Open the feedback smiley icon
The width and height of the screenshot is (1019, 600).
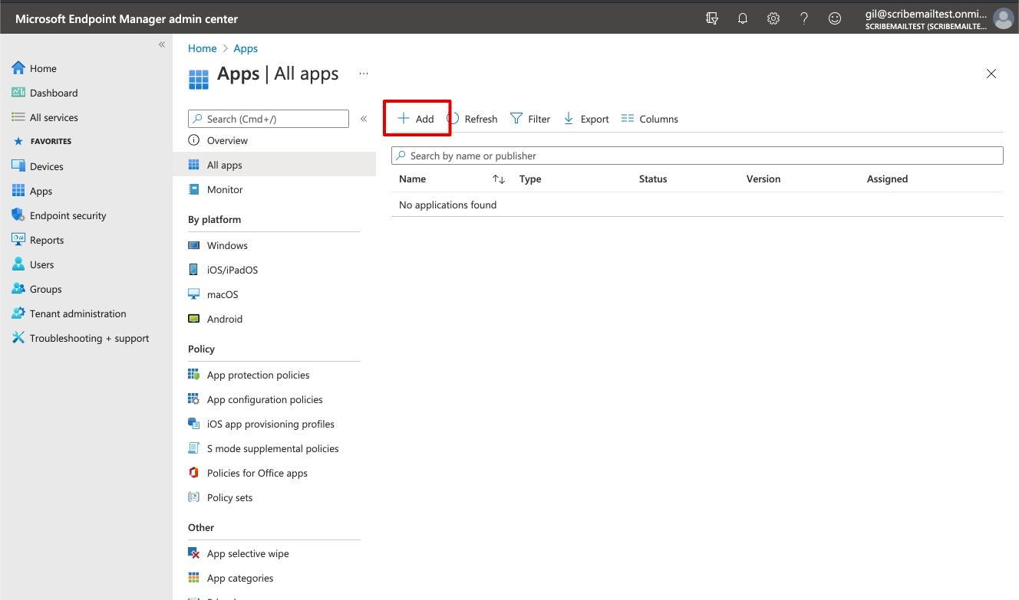pos(835,18)
